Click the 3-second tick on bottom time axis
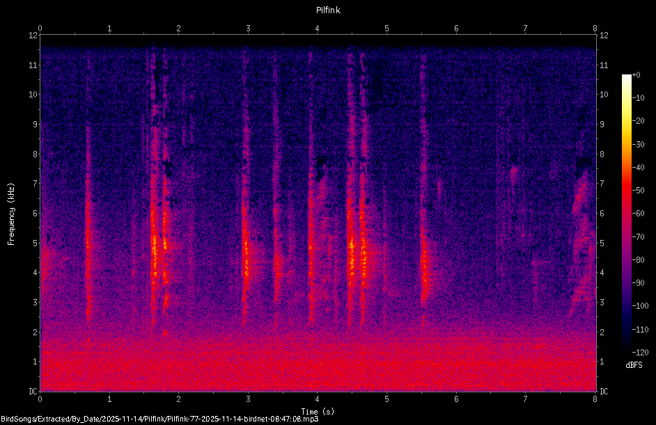 248,399
